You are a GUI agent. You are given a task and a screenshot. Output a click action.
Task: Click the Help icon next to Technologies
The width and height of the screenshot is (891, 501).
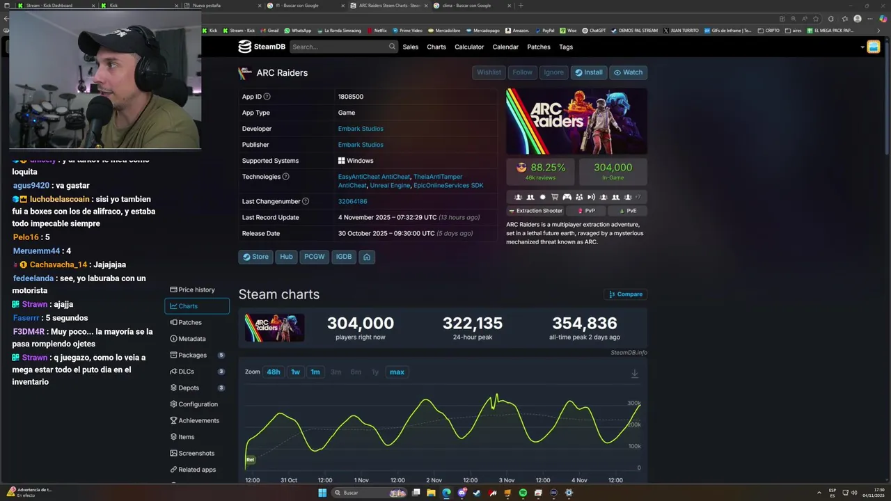[285, 177]
